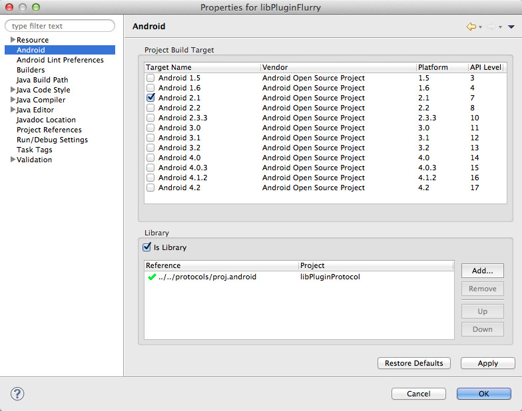Sort by the Platform column header
The height and width of the screenshot is (411, 522).
(442, 67)
